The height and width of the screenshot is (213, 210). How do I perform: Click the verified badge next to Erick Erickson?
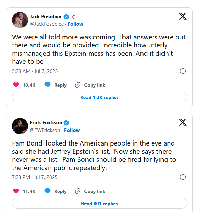tap(67, 122)
